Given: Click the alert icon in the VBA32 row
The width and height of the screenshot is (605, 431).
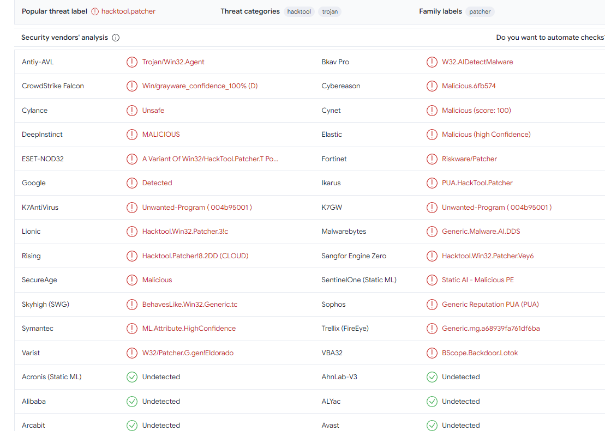Looking at the screenshot, I should pyautogui.click(x=432, y=353).
